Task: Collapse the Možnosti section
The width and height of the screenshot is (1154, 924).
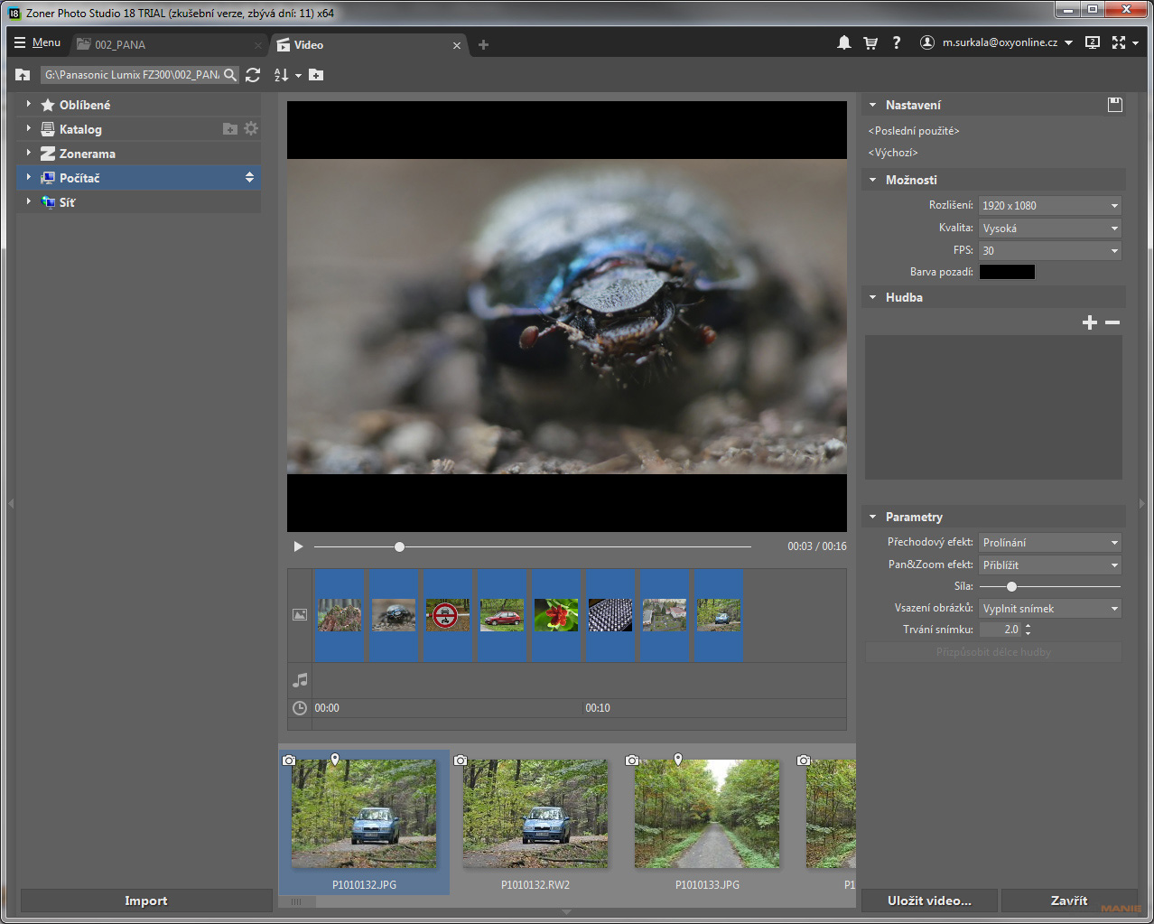Action: pos(873,180)
